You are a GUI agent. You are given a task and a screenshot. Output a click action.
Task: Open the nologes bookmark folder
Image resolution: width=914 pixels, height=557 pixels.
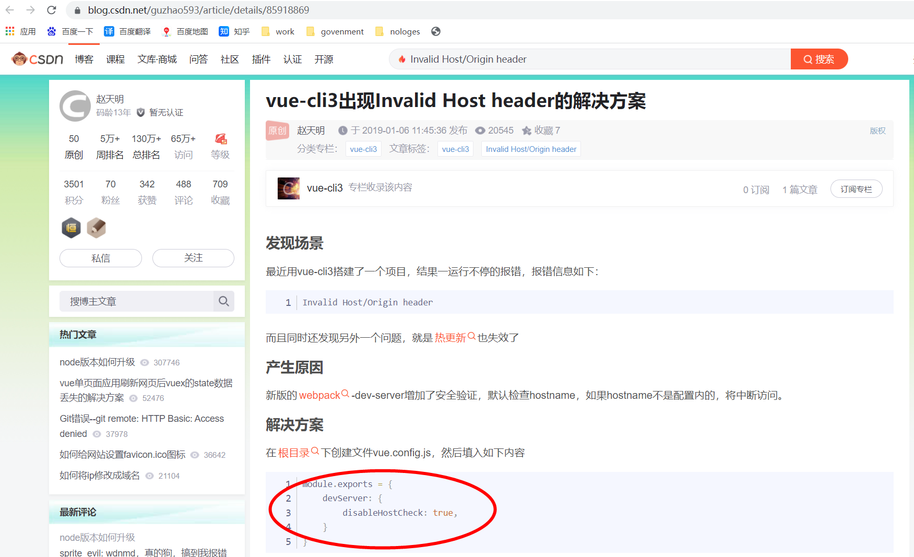click(x=397, y=31)
